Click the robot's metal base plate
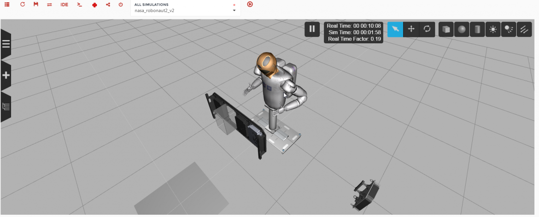Screen dimensions: 539x217 [x=277, y=132]
